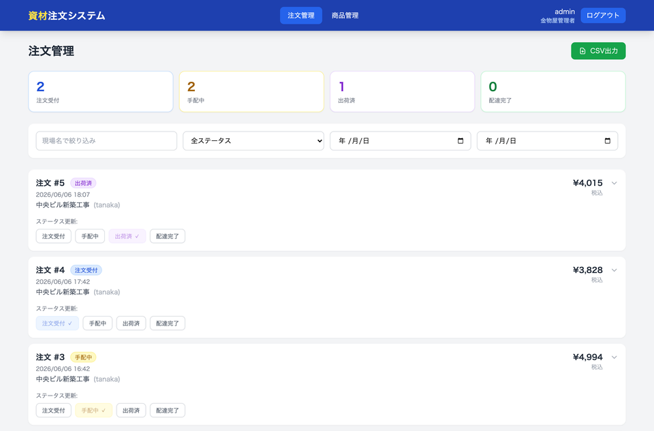The width and height of the screenshot is (654, 431).
Task: Switch to the 商品管理 tab
Action: pyautogui.click(x=345, y=16)
